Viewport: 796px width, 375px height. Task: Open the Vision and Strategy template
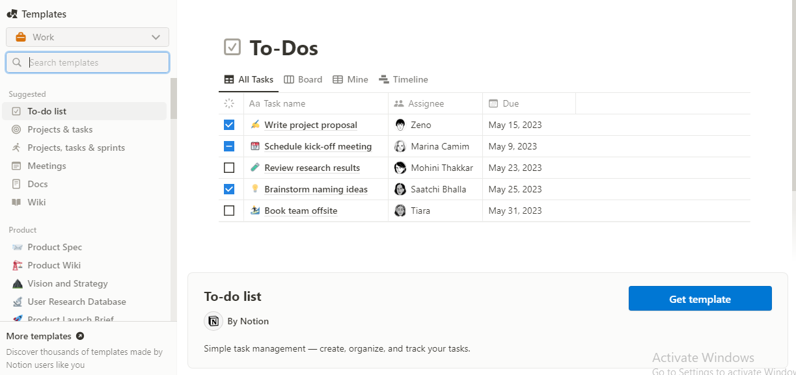(67, 283)
